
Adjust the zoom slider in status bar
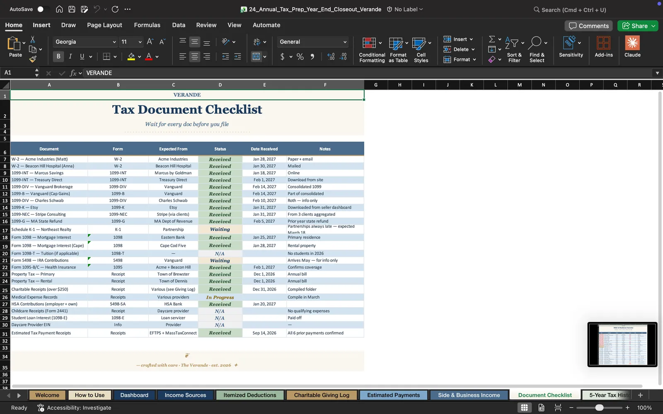tap(599, 408)
